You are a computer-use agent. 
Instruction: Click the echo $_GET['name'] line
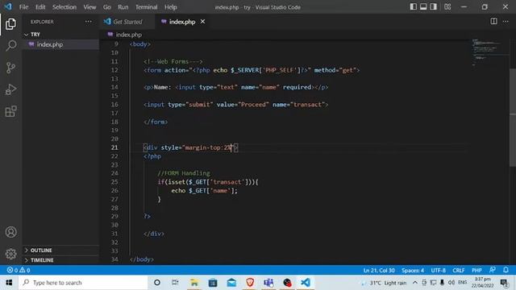click(204, 190)
